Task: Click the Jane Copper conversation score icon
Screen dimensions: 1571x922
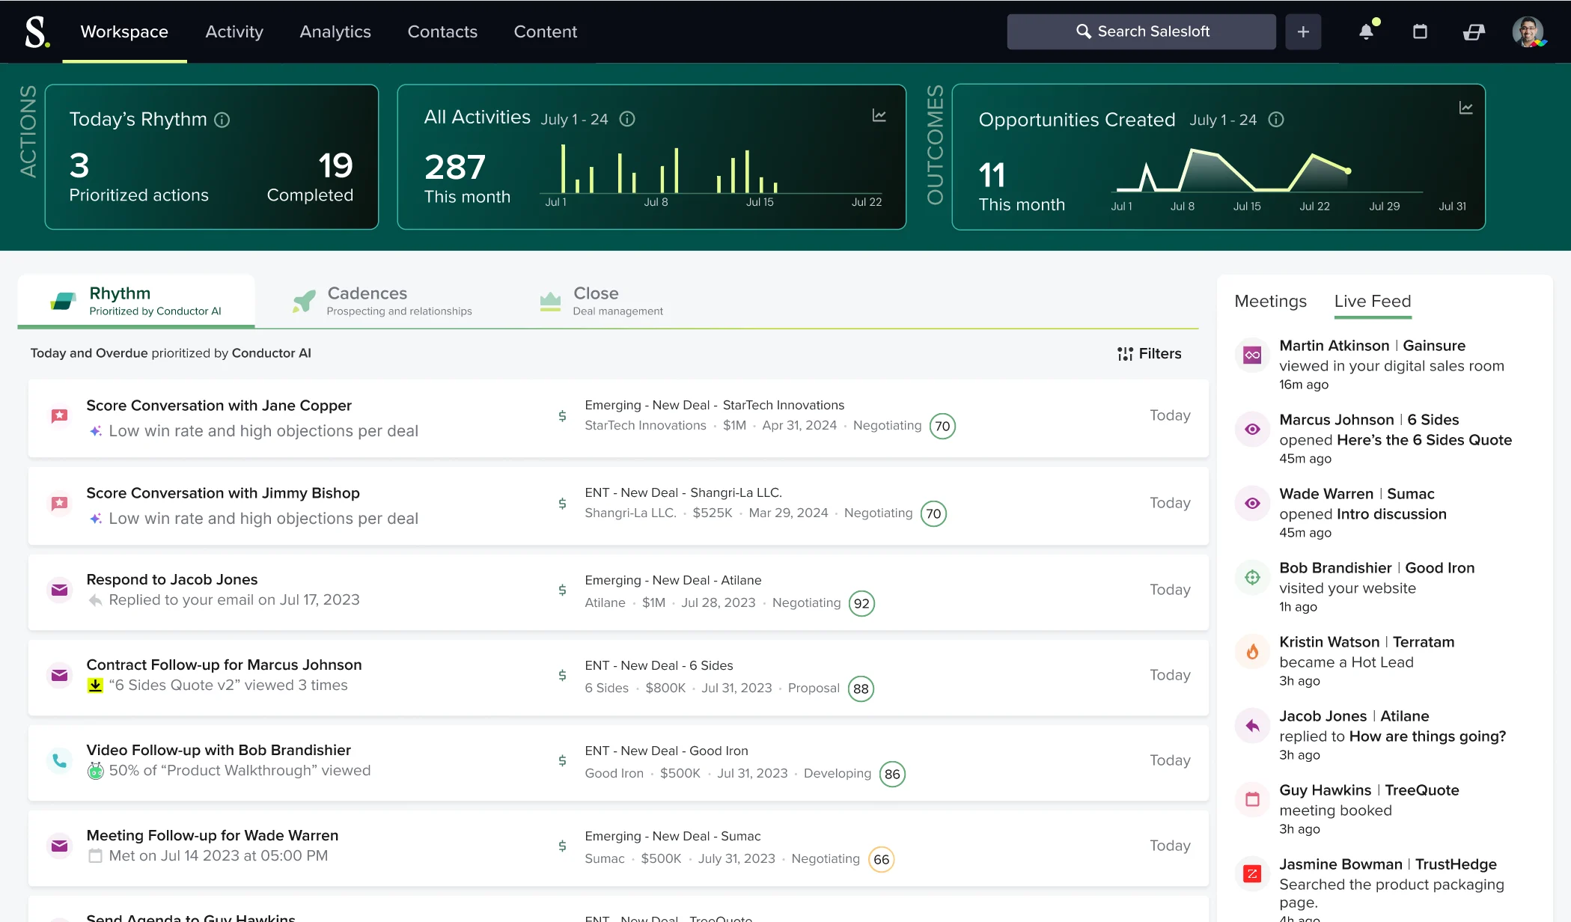Action: coord(60,416)
